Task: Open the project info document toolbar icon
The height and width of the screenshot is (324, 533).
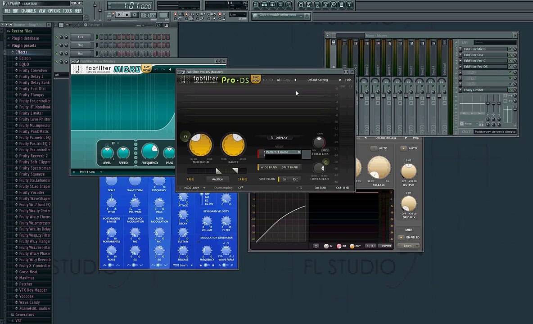Action: (341, 5)
